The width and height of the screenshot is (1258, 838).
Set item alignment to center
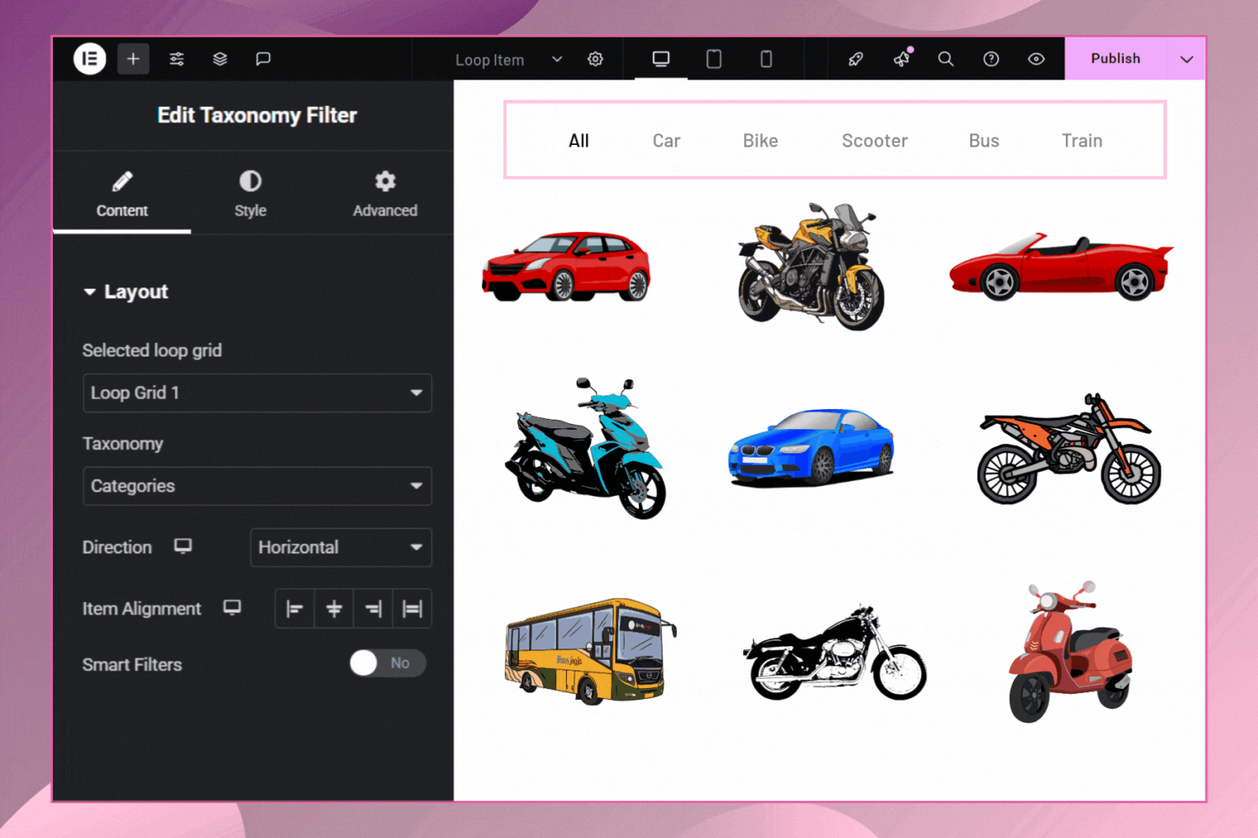(x=334, y=608)
